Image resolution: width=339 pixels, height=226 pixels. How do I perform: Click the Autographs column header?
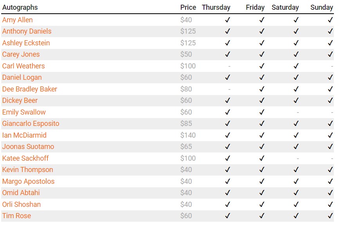click(x=20, y=7)
